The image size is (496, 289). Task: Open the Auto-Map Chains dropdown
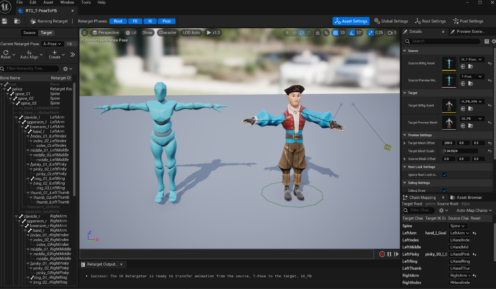(474, 210)
